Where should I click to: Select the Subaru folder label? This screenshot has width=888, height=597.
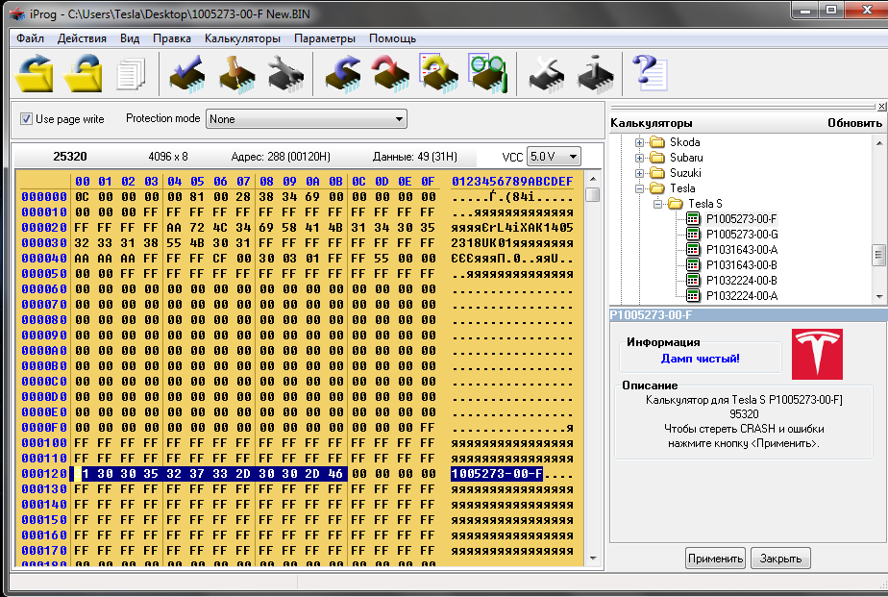[x=686, y=157]
